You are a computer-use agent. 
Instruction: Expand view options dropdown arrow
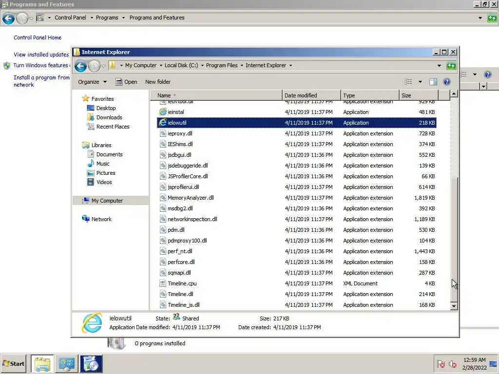[420, 82]
